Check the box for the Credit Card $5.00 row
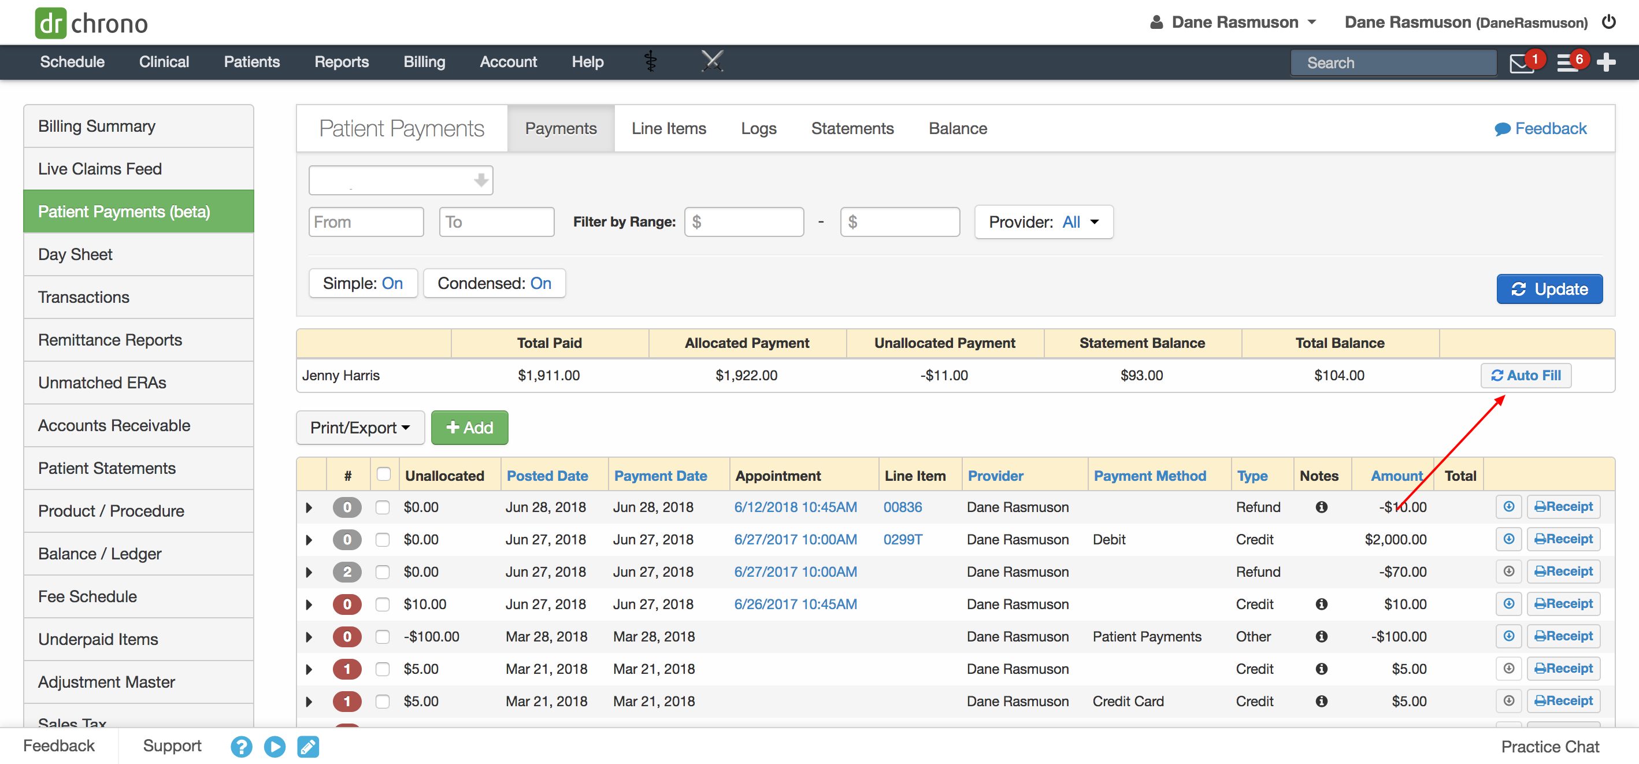 click(x=382, y=702)
